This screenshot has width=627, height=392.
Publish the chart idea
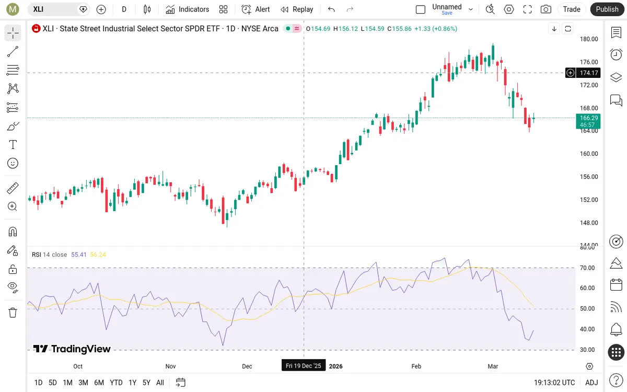pos(607,9)
